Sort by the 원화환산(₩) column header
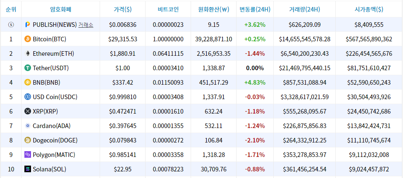Image resolution: width=404 pixels, height=178 pixels. pyautogui.click(x=214, y=9)
